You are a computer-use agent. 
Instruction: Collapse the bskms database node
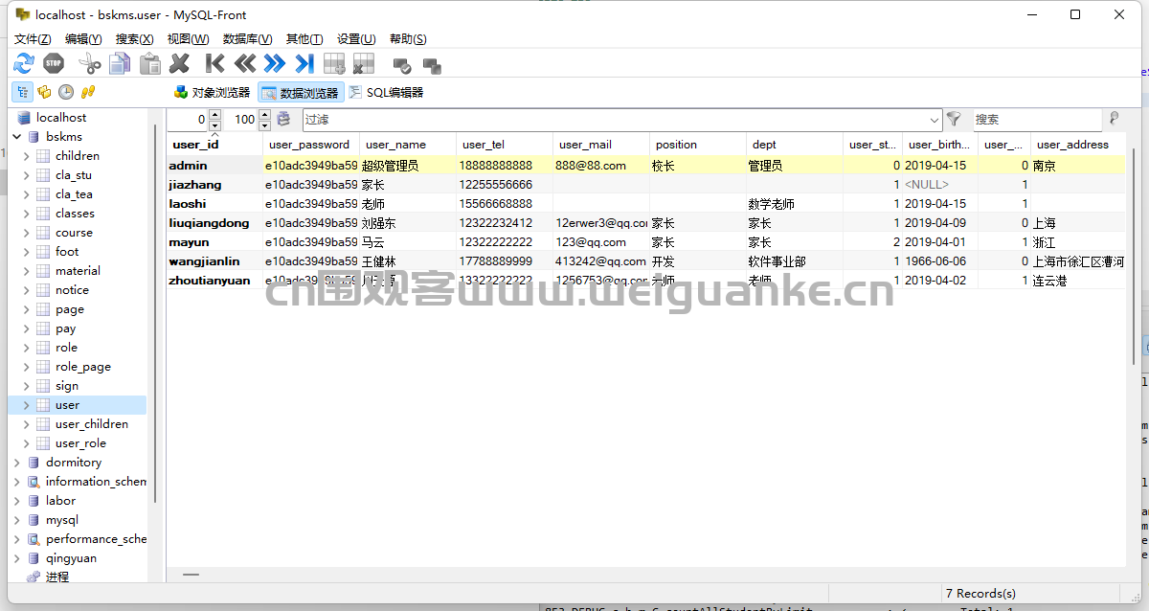click(16, 137)
